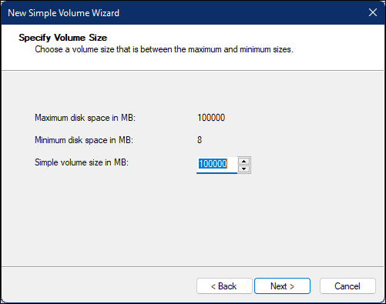Screen dimensions: 386x304
Task: Click empty gray area below the size field
Action: (193, 218)
